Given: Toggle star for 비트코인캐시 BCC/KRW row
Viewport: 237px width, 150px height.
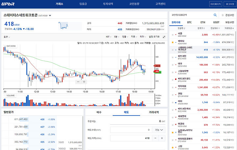Looking at the screenshot, I should [x=172, y=110].
